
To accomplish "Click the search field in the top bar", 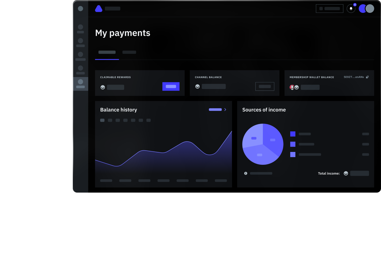I will tap(329, 8).
